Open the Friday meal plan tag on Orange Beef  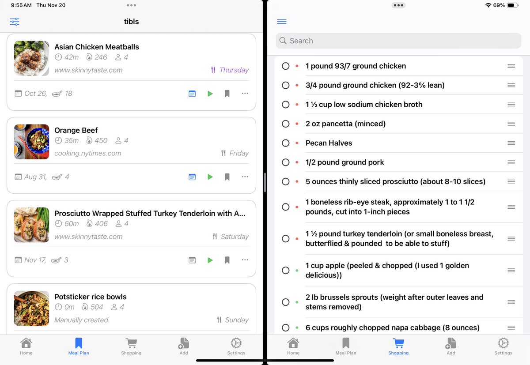click(235, 153)
